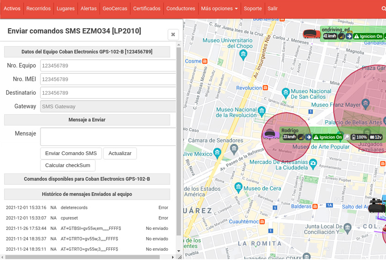Viewport: 386px width, 260px height.
Task: Click the search magnifier icon in top bar
Action: 384,9
